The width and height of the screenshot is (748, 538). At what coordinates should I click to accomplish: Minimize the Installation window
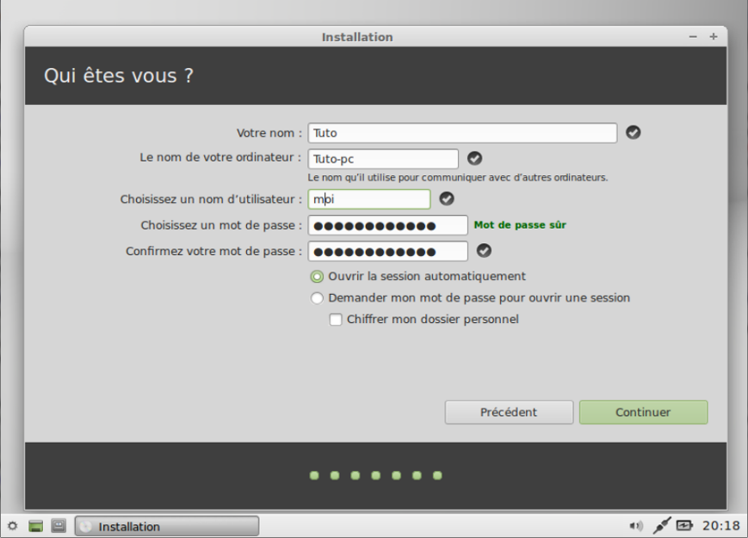pyautogui.click(x=693, y=37)
